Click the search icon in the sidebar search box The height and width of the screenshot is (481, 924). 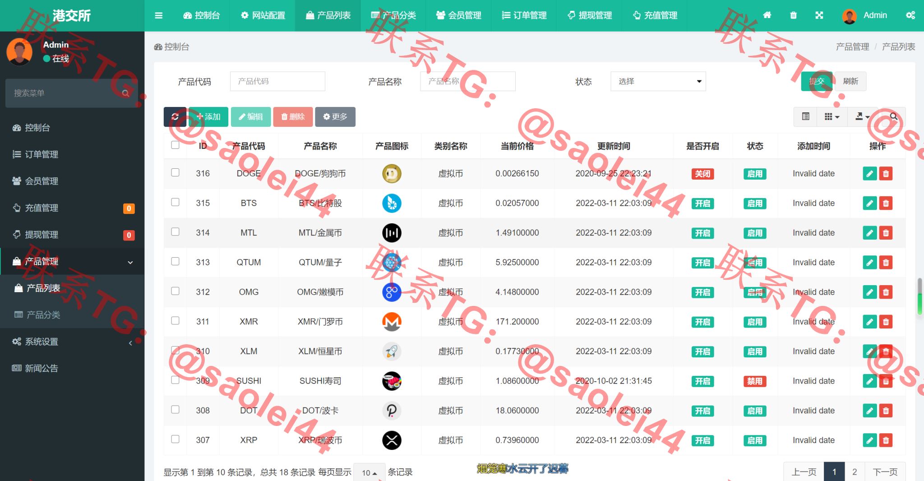coord(126,93)
